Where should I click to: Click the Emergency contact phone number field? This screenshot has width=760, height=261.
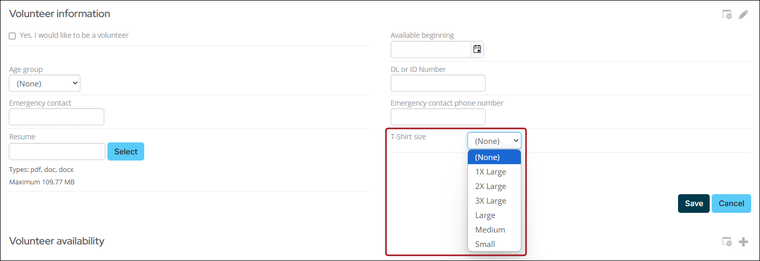coord(438,117)
